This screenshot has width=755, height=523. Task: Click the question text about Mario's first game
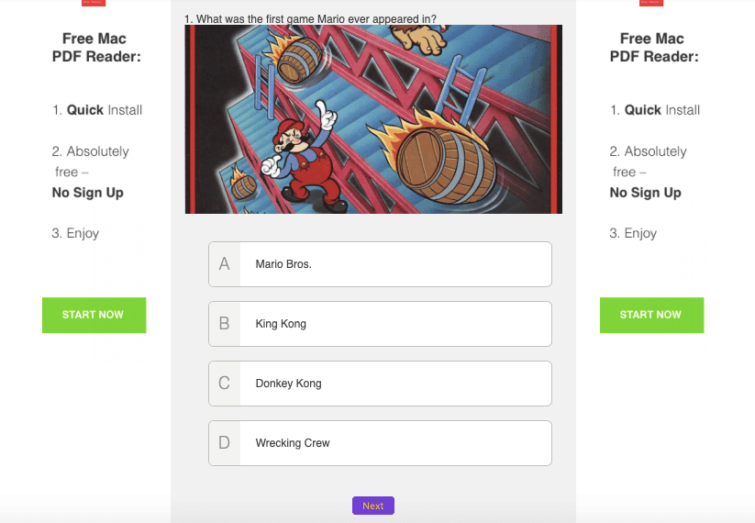click(x=310, y=18)
